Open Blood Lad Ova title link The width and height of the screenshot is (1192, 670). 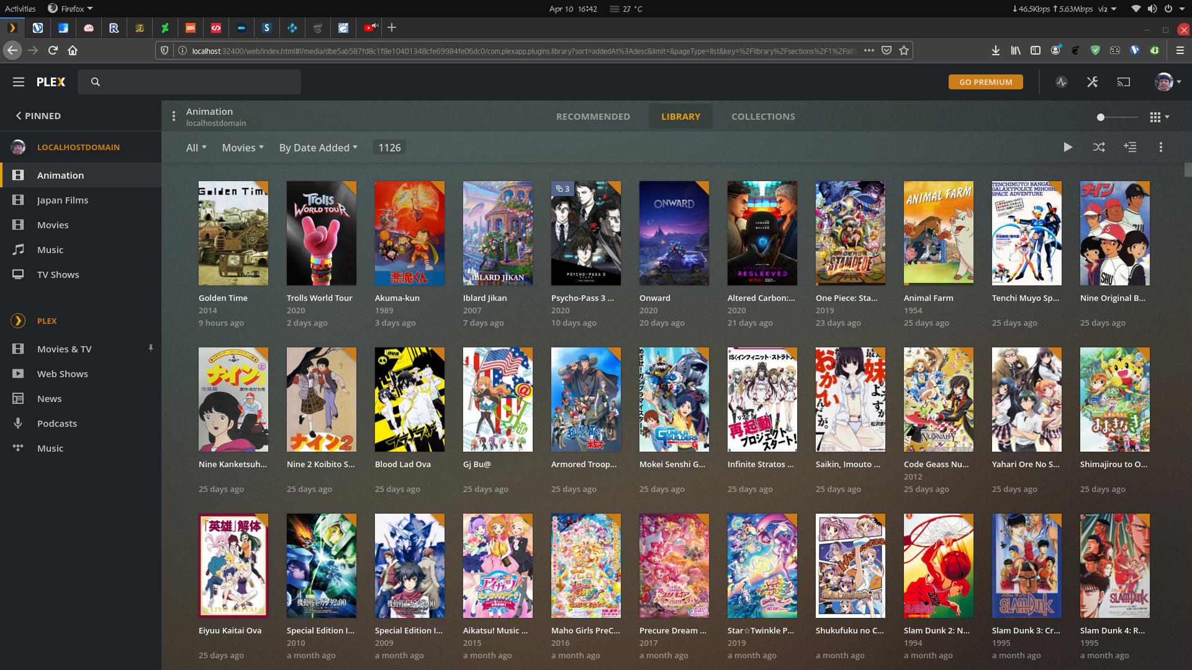403,464
